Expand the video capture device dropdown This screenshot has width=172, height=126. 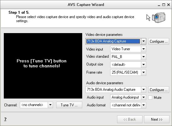(143, 41)
